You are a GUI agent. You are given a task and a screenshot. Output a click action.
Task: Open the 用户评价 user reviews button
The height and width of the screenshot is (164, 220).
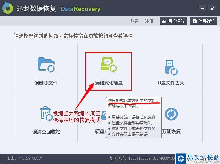pos(173,21)
